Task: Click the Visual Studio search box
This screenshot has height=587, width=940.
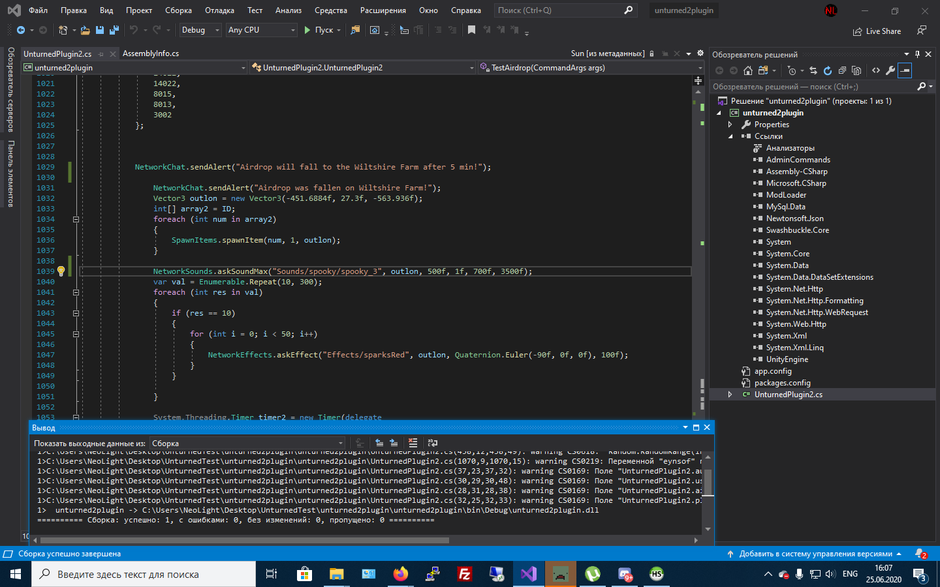Action: [565, 10]
